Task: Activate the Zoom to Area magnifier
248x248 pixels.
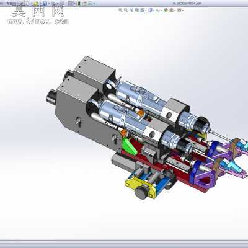Action: pos(126,10)
